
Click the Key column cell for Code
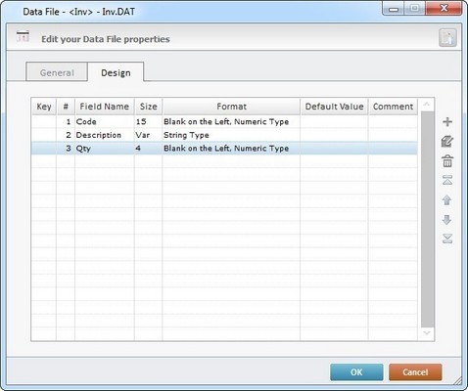[44, 122]
